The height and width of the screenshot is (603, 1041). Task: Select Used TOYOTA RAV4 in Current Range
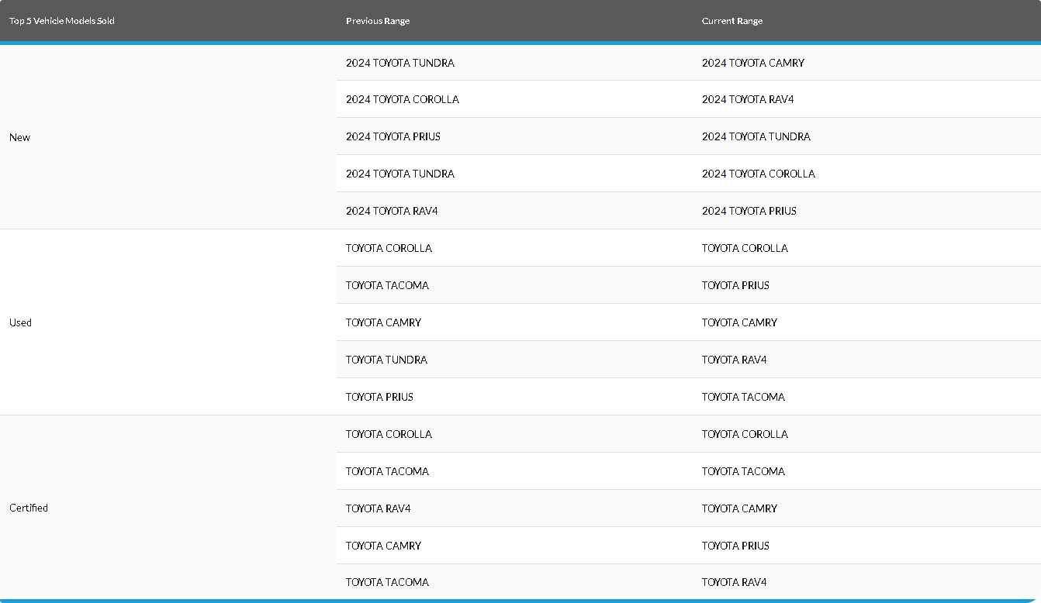pyautogui.click(x=734, y=360)
